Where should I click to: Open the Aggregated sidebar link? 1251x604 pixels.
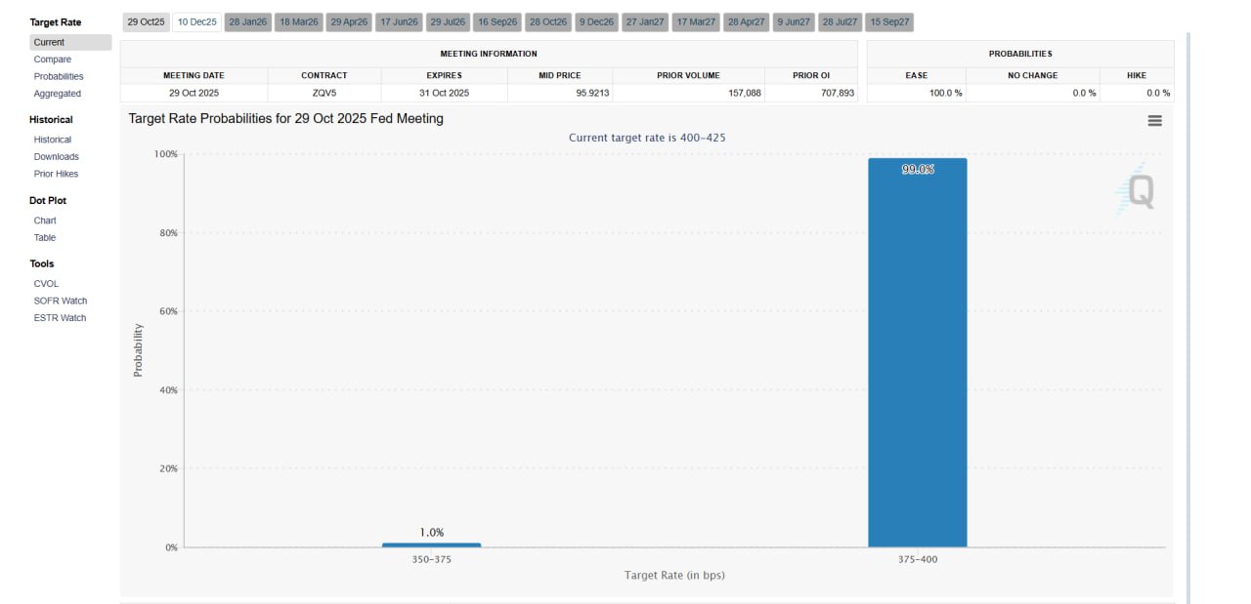(x=58, y=94)
